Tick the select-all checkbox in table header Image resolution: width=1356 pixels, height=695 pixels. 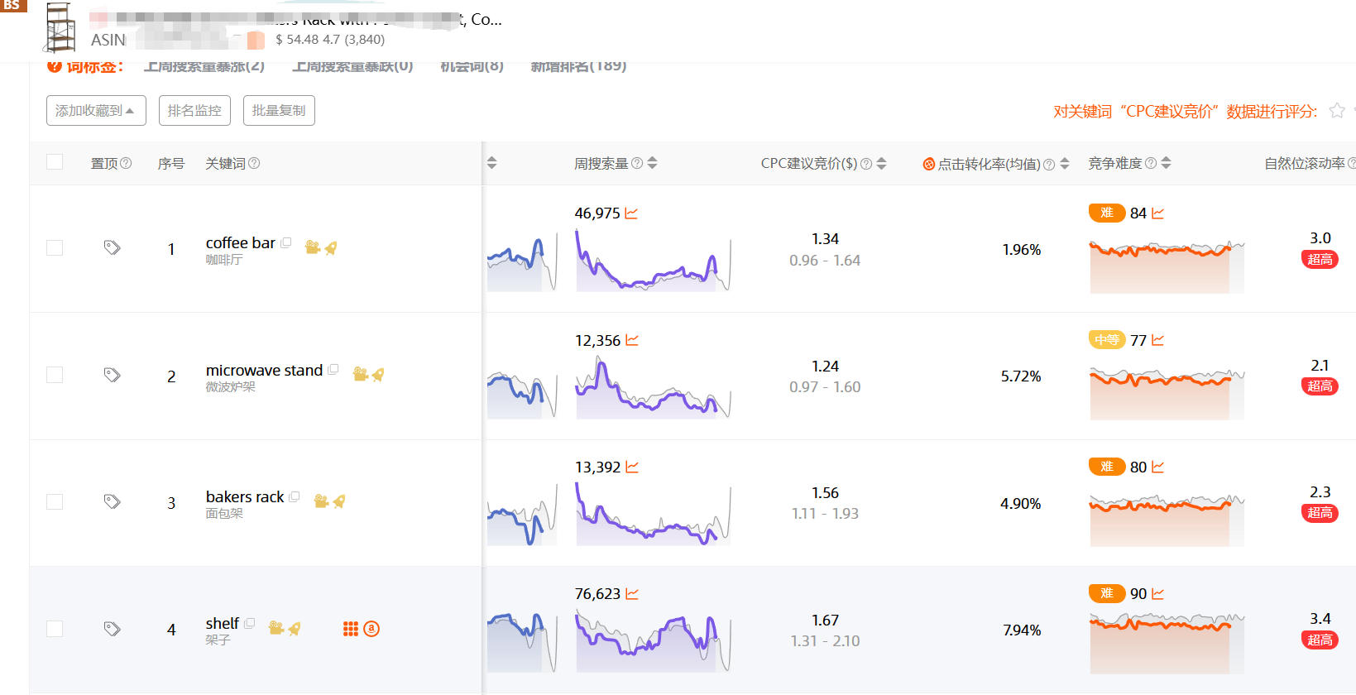coord(55,162)
